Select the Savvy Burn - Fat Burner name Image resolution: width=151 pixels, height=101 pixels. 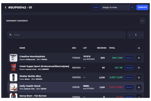[33, 96]
